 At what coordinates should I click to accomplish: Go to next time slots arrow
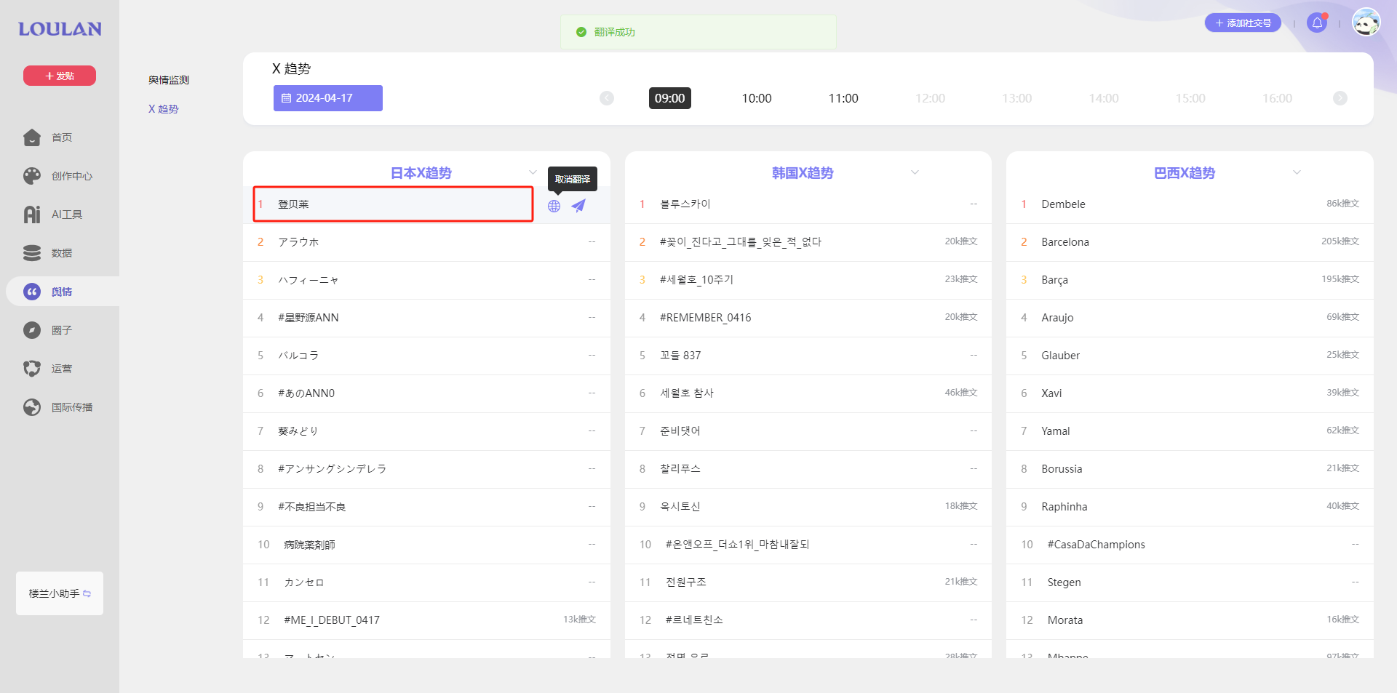tap(1340, 98)
